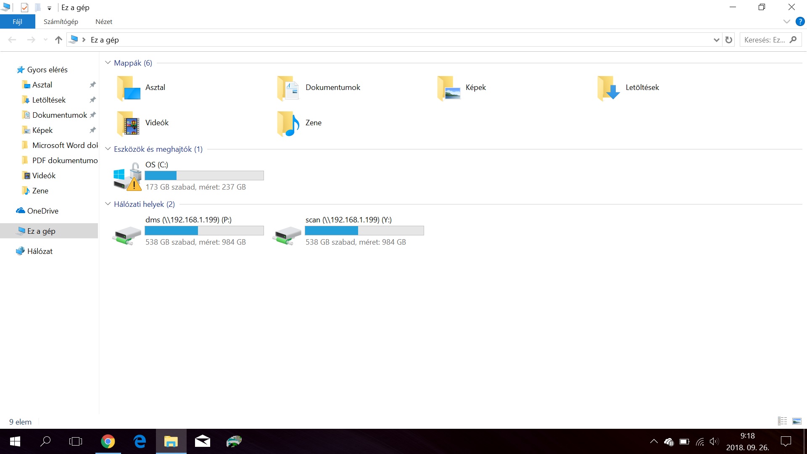Open scan network drive (Y:)
The height and width of the screenshot is (454, 807).
pos(287,235)
